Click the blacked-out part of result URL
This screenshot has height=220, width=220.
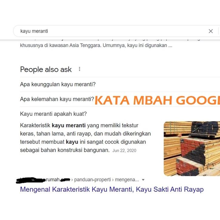coord(31,180)
